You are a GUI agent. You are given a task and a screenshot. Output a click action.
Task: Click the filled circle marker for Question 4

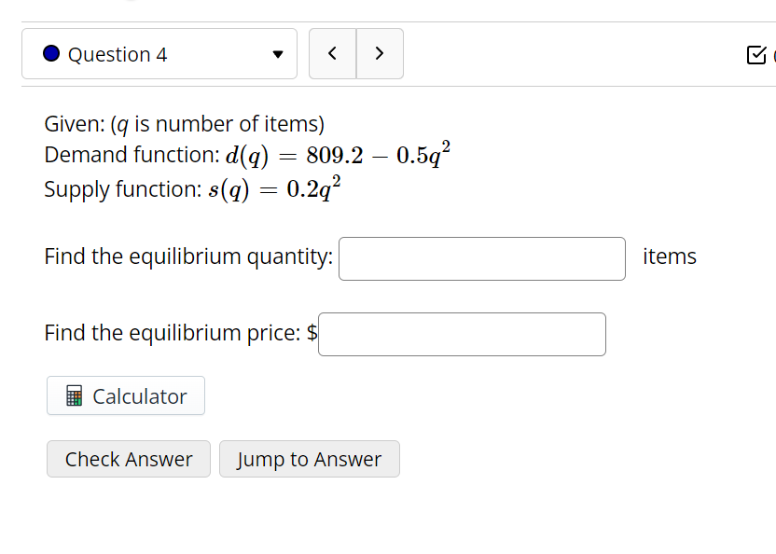pos(51,54)
